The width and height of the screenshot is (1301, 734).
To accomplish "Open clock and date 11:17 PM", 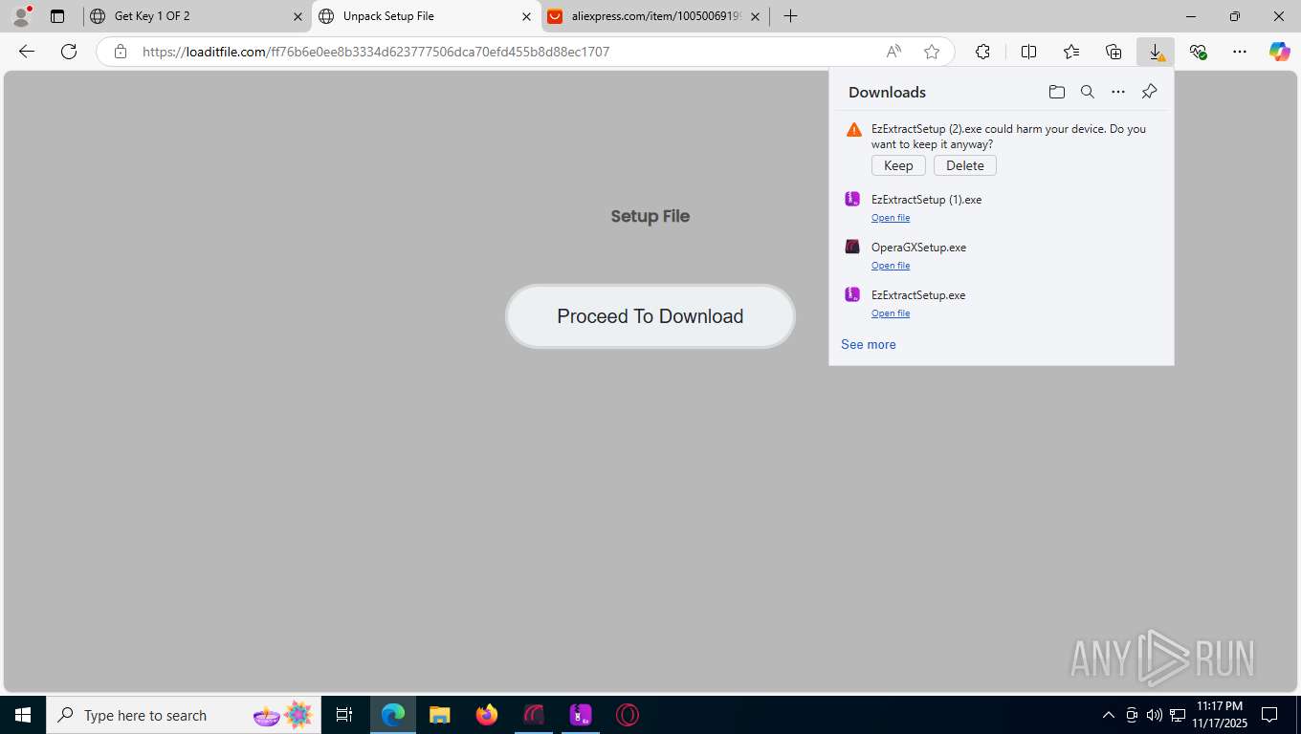I will point(1220,715).
